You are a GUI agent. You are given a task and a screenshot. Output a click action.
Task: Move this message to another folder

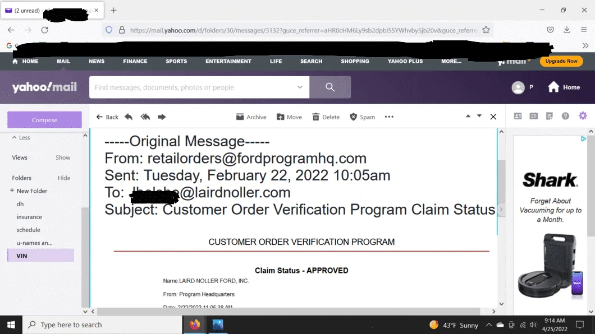pyautogui.click(x=289, y=117)
